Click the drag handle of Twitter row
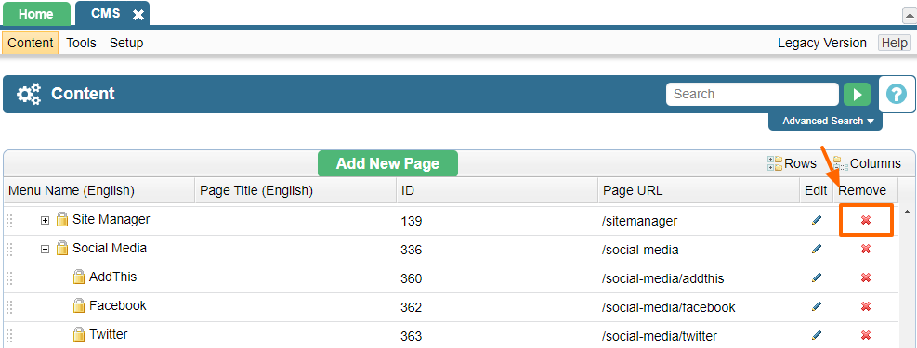The image size is (917, 348). 8,335
